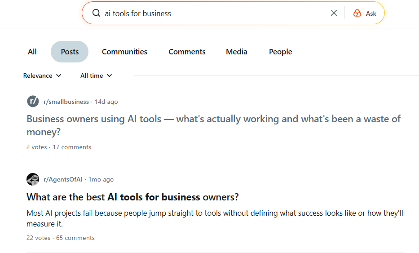Click the magnifying glass search icon
419x253 pixels.
(96, 13)
